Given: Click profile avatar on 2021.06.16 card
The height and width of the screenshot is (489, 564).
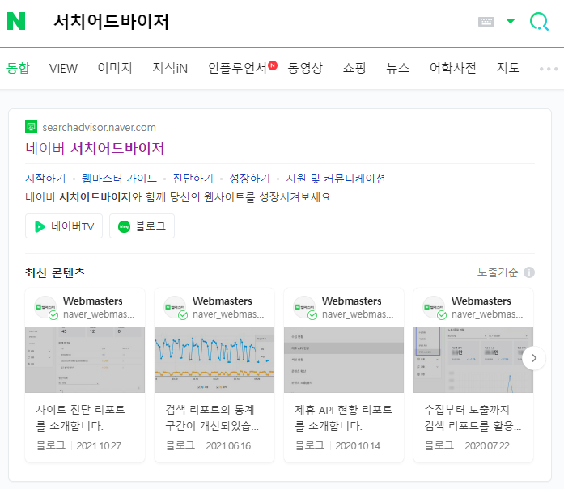Looking at the screenshot, I should tap(175, 307).
